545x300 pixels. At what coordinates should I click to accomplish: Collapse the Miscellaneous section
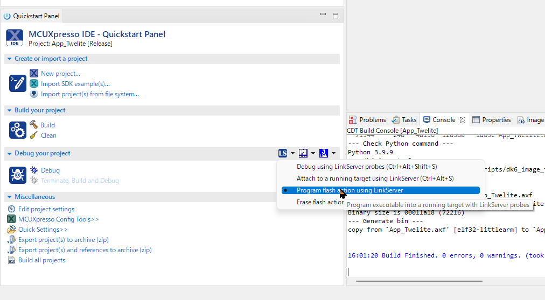(10, 197)
